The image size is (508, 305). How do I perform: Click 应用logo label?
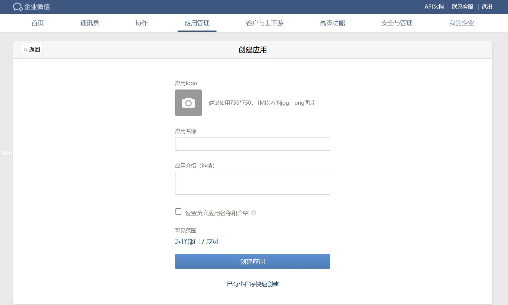click(186, 83)
